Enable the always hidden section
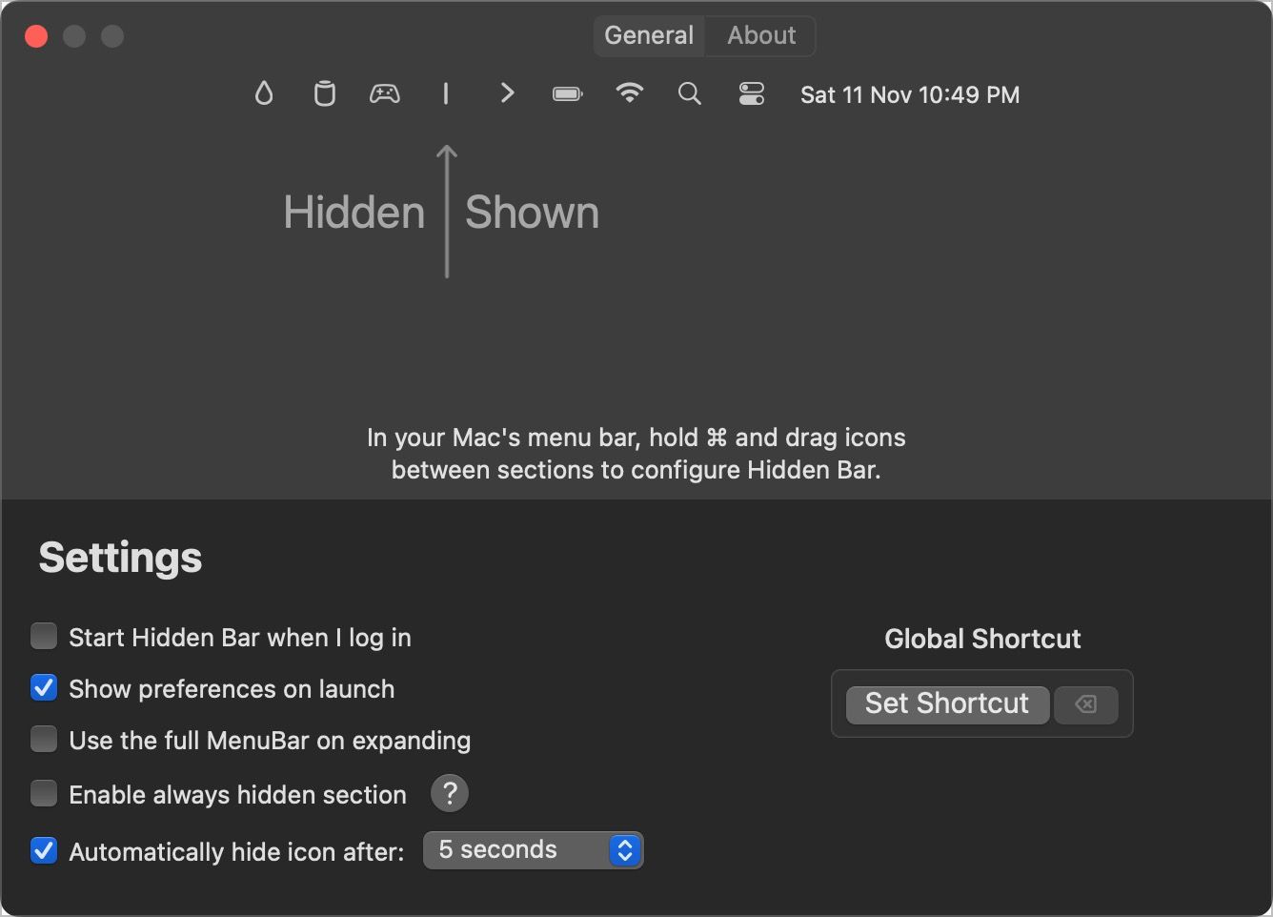Image resolution: width=1273 pixels, height=917 pixels. (44, 792)
